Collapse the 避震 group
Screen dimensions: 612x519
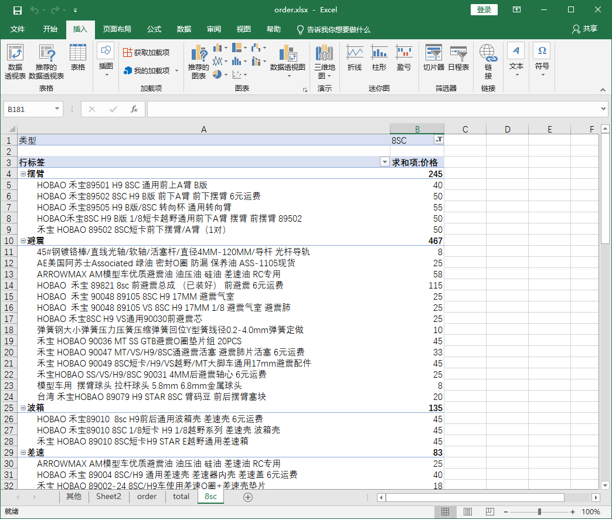23,240
